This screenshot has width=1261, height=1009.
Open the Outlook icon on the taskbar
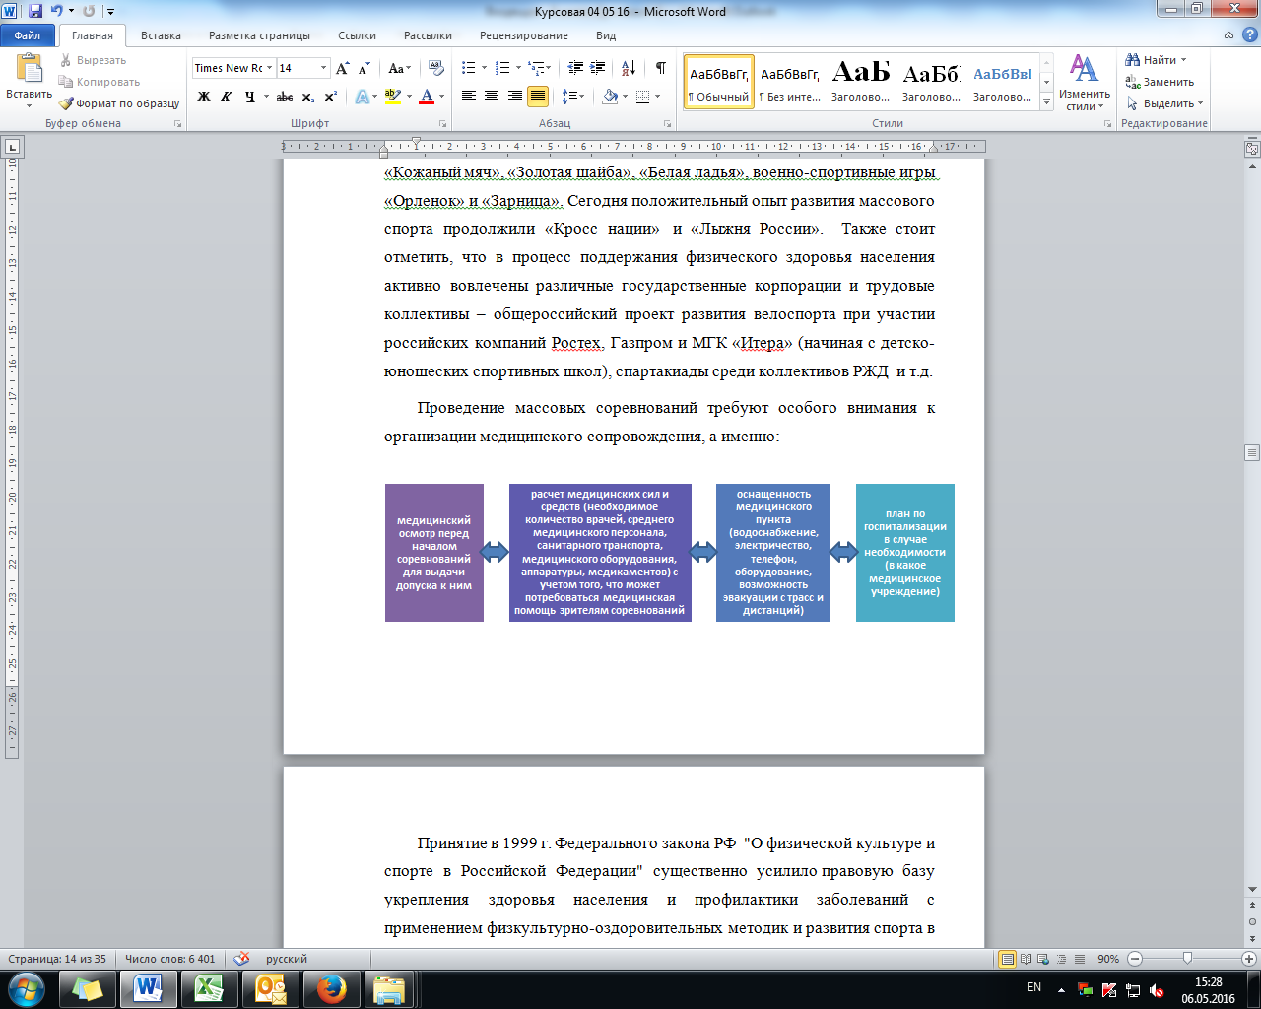pos(270,988)
